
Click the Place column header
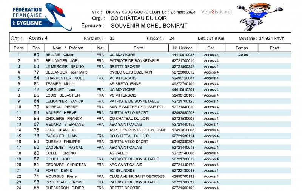tap(18, 48)
